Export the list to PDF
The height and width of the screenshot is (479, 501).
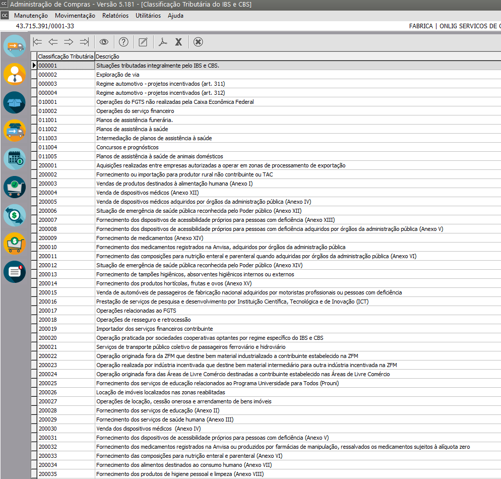point(162,42)
